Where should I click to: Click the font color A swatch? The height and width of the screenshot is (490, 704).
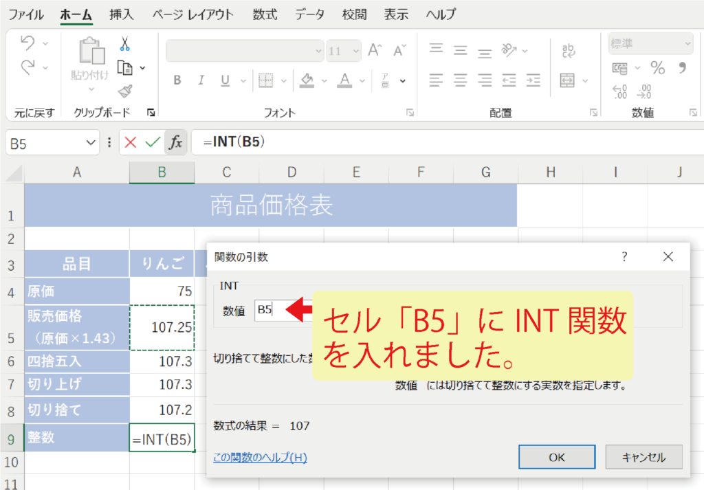344,80
